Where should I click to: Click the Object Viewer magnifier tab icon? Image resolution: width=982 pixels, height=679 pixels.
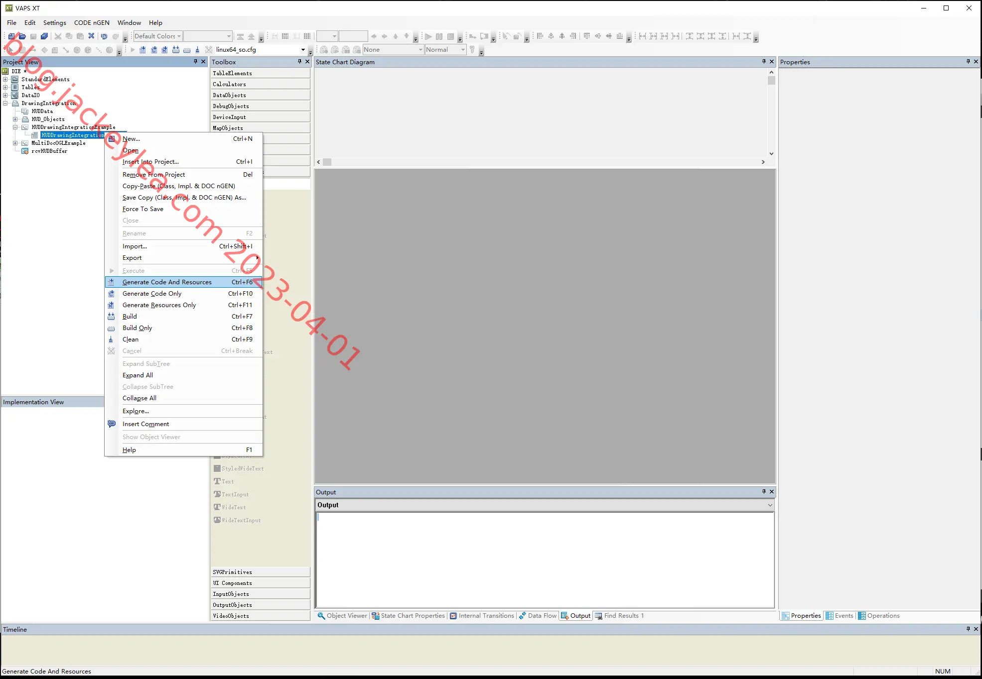(x=321, y=616)
